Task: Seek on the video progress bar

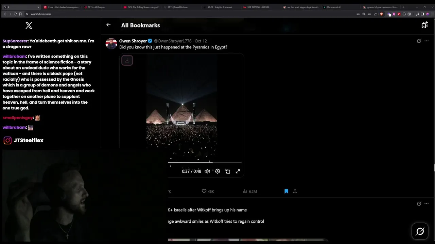Action: (205, 163)
